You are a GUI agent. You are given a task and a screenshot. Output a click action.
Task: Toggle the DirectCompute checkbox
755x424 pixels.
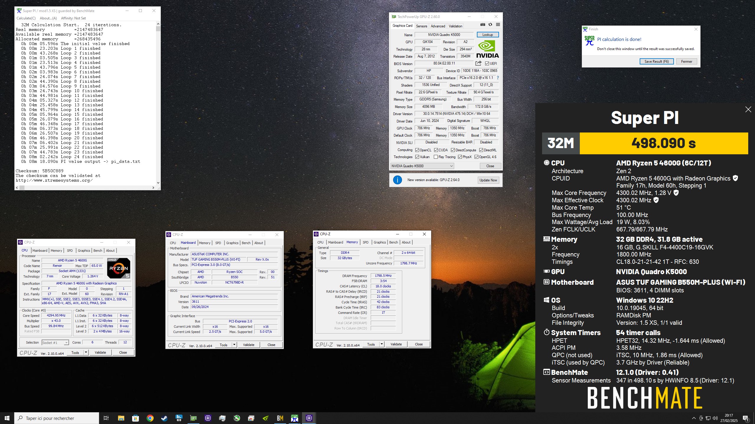point(453,150)
